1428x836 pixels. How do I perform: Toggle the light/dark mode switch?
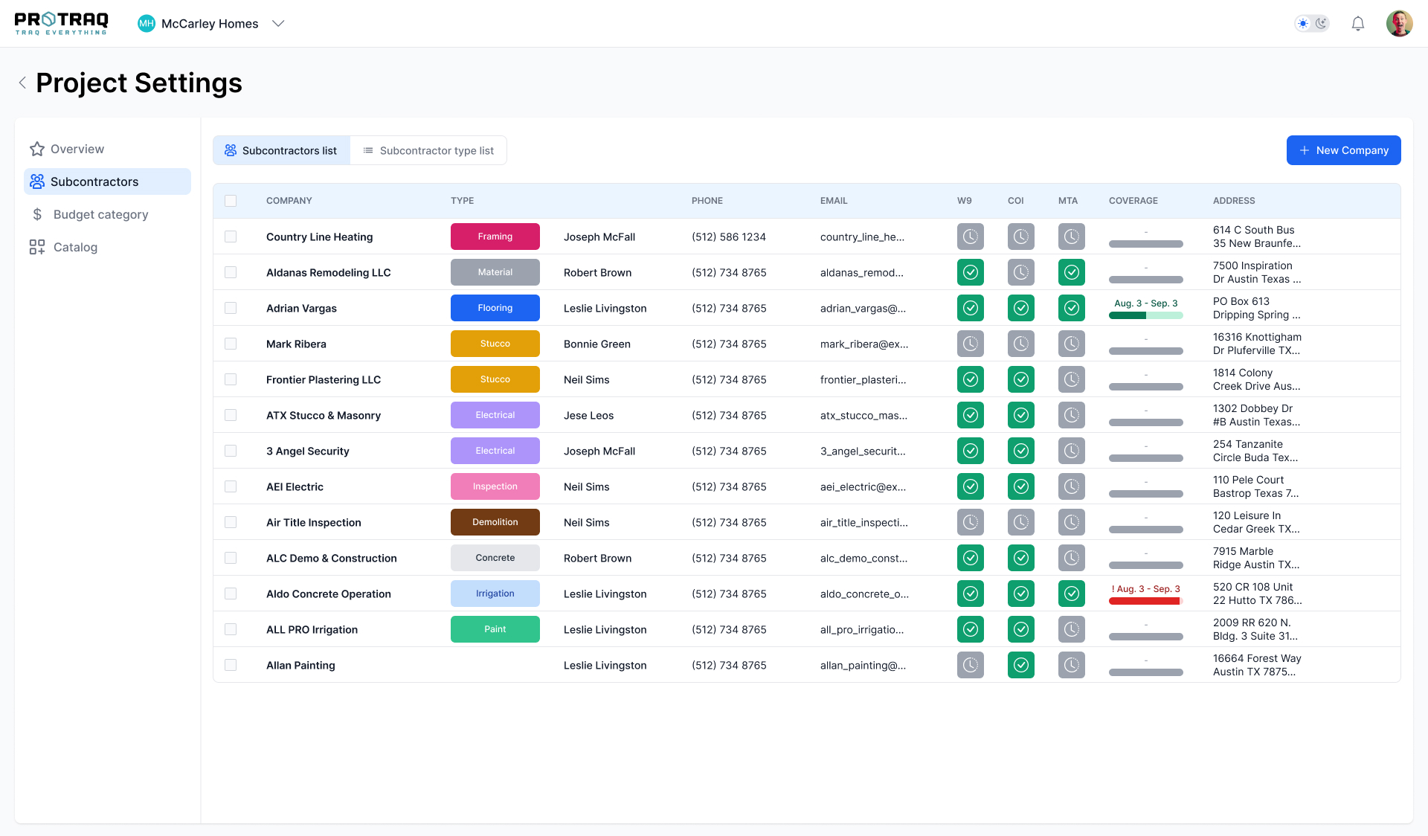(1312, 24)
